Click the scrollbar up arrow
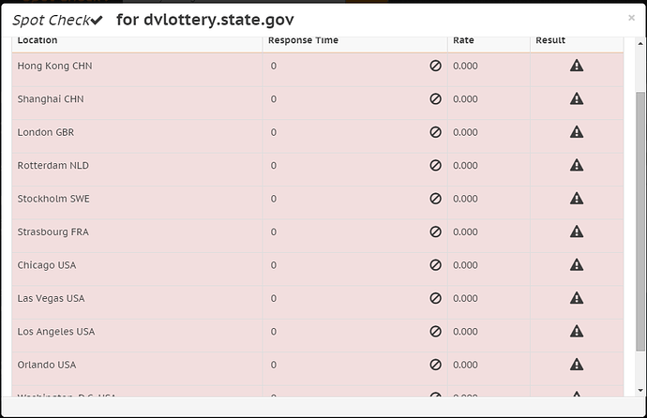 pos(640,43)
